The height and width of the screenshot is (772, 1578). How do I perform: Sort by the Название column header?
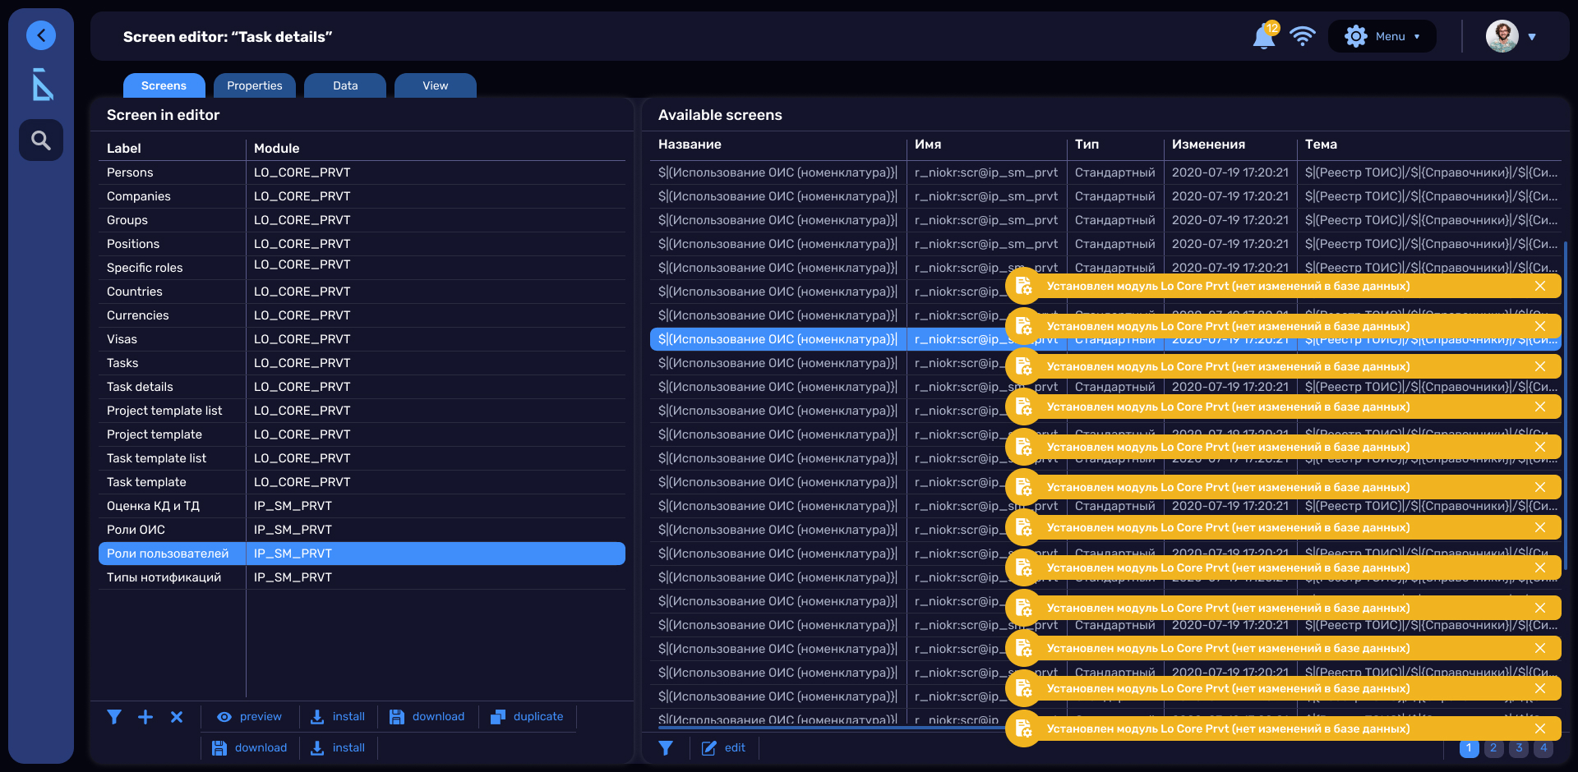(x=690, y=144)
